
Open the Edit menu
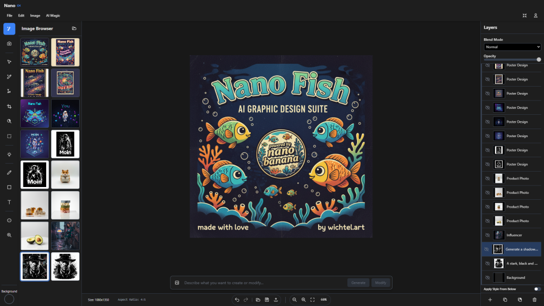[21, 15]
